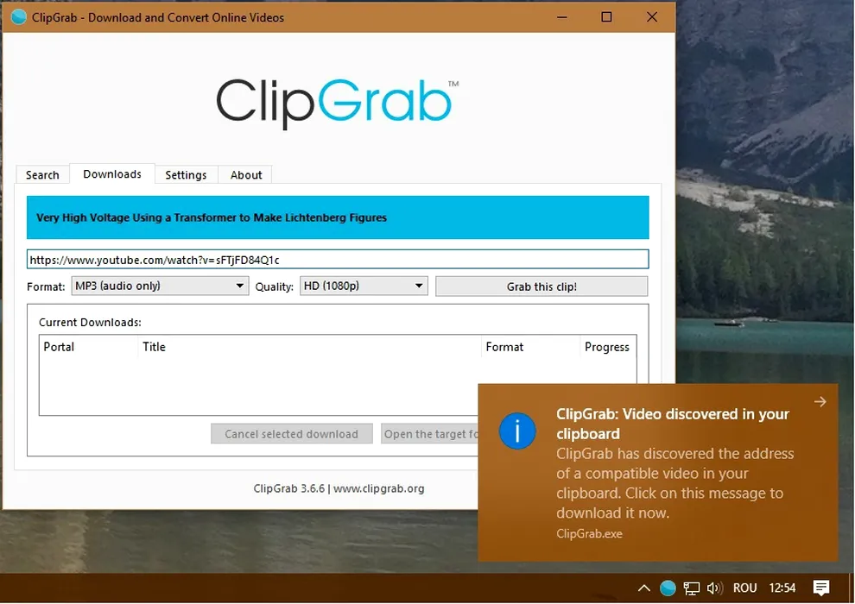Open the Format dropdown showing MP3 (audio only)
855x604 pixels.
pos(160,286)
